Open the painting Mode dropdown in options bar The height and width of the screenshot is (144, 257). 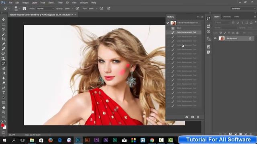45,8
